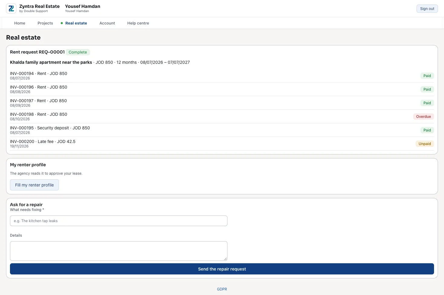This screenshot has width=444, height=295.
Task: Select INV-000200 Late fee row text
Action: tap(43, 141)
